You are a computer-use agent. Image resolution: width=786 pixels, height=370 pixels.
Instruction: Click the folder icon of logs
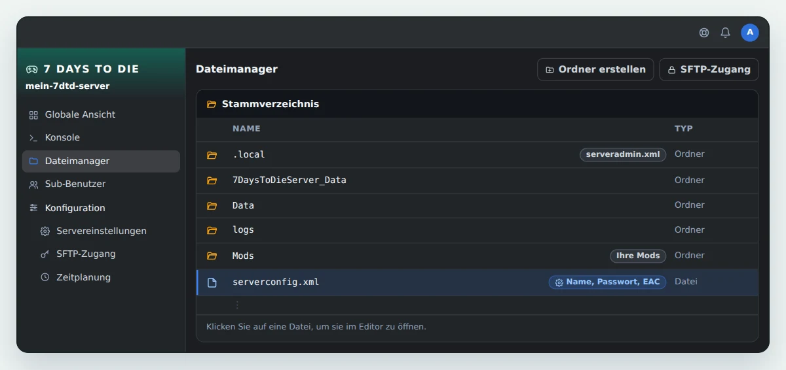point(212,230)
